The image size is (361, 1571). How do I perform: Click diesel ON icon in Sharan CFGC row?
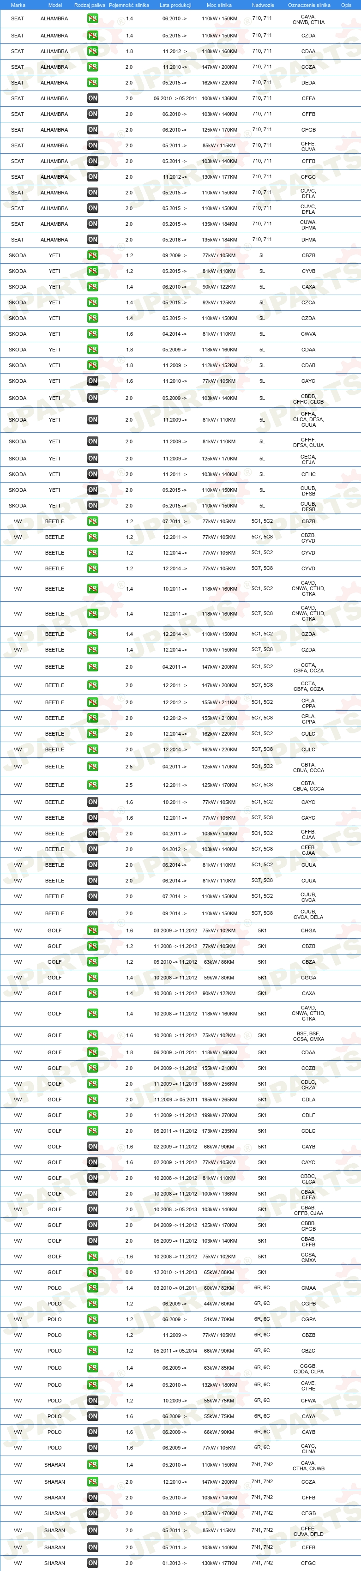pyautogui.click(x=92, y=1563)
